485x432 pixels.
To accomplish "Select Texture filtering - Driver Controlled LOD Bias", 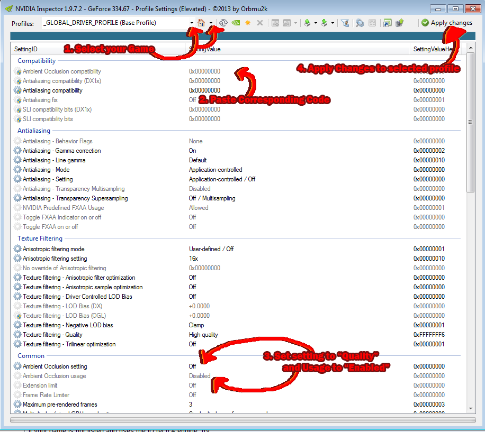I will [x=77, y=297].
